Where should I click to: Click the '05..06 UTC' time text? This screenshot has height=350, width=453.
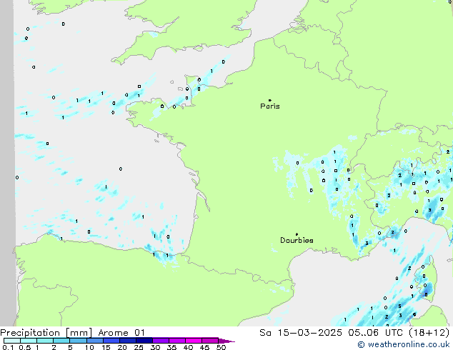click(376, 333)
